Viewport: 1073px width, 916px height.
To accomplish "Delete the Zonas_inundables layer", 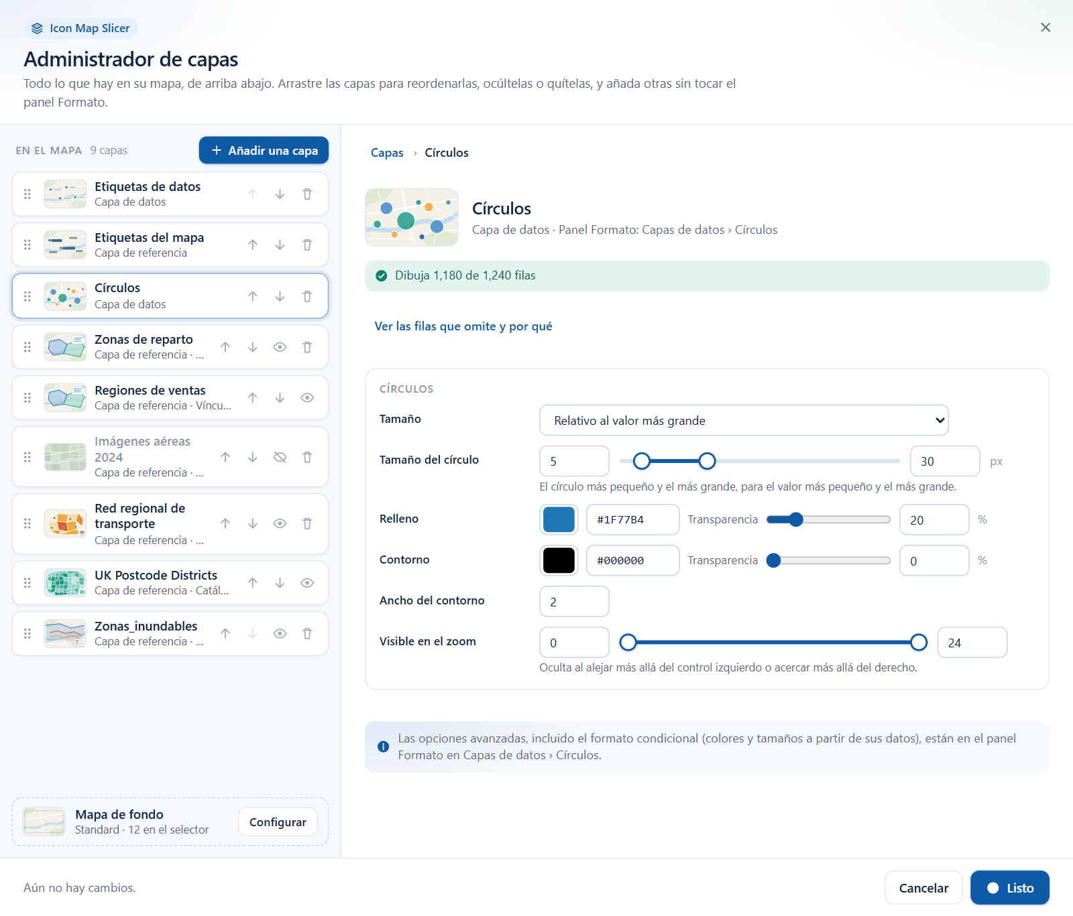I will [307, 634].
